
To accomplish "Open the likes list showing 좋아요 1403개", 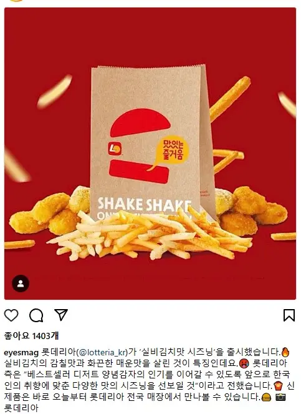I will point(31,336).
